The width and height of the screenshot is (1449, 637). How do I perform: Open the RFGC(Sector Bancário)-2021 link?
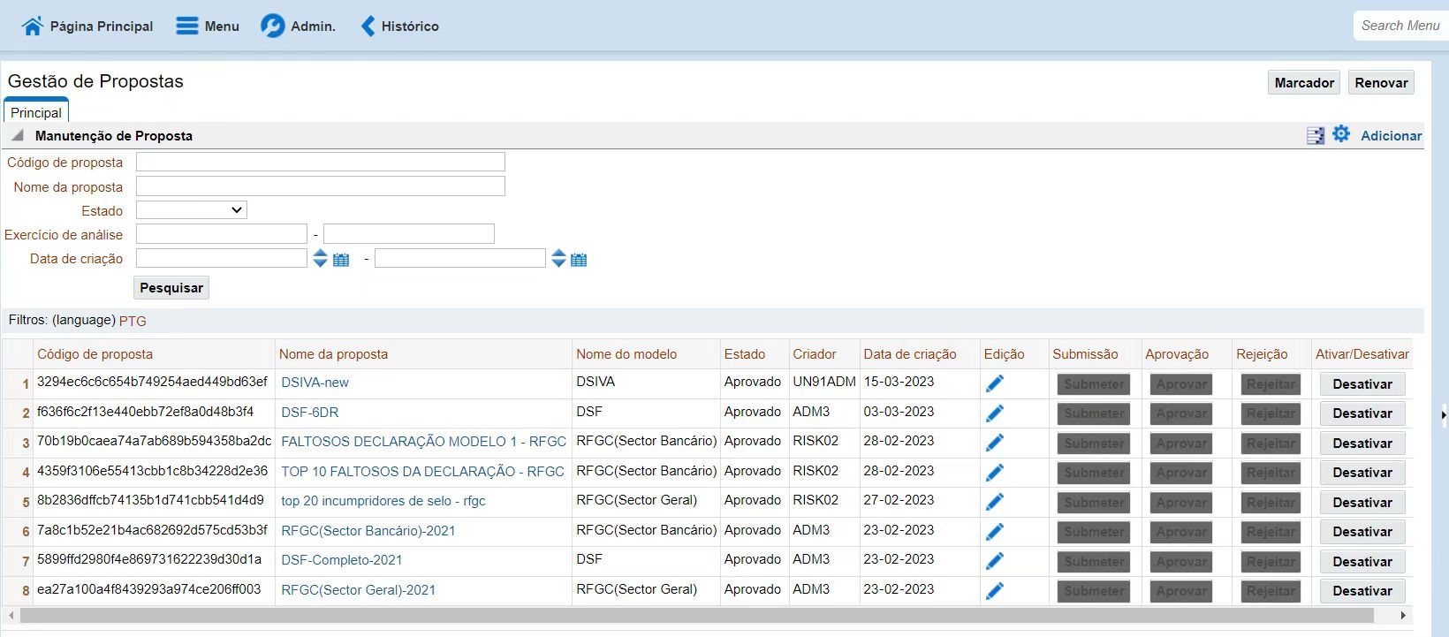(x=368, y=531)
